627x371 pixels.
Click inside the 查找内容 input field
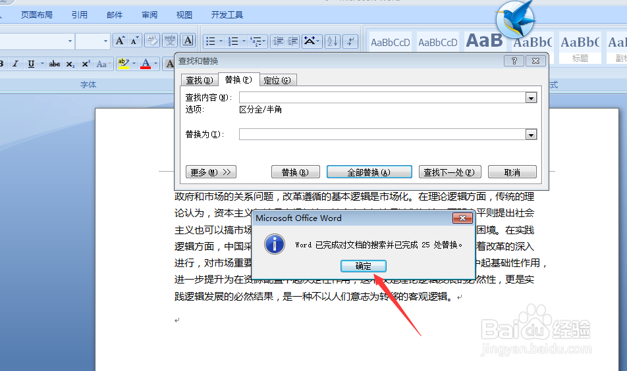(382, 98)
